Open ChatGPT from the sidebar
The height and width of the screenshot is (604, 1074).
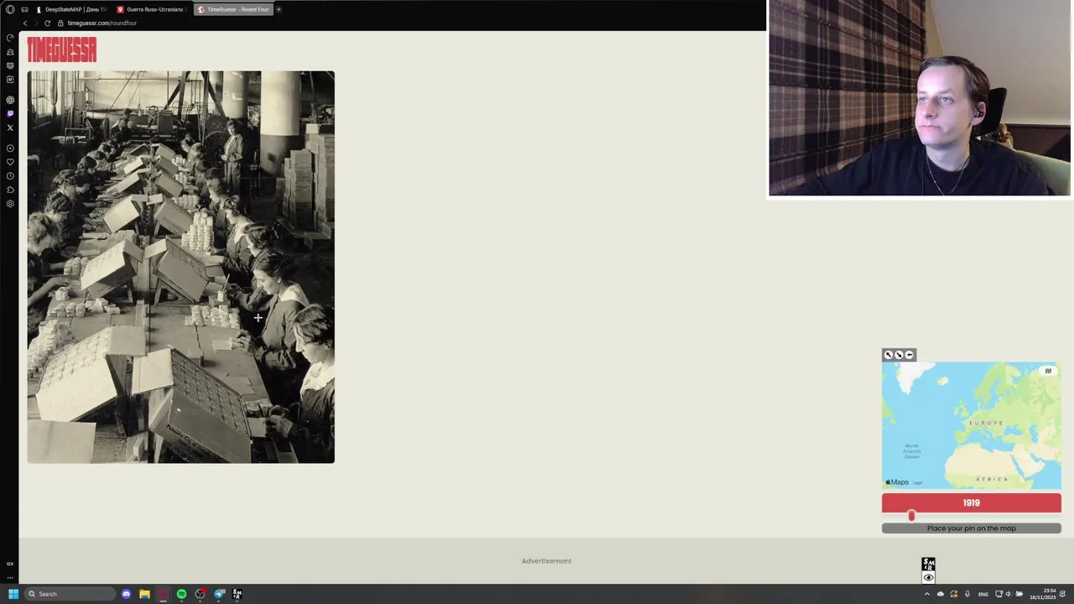pos(10,100)
